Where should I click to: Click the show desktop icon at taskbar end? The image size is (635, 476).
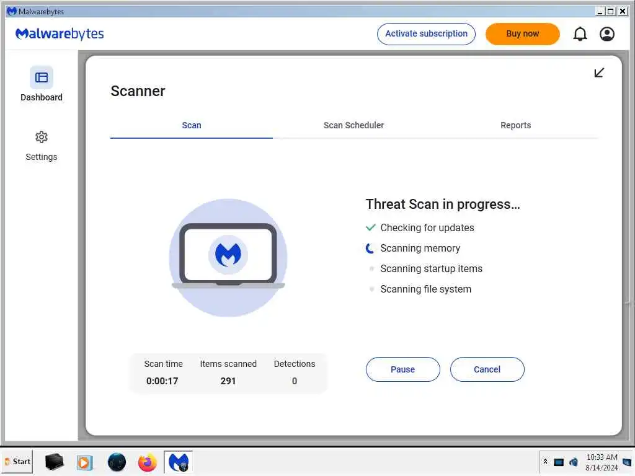[x=627, y=462]
